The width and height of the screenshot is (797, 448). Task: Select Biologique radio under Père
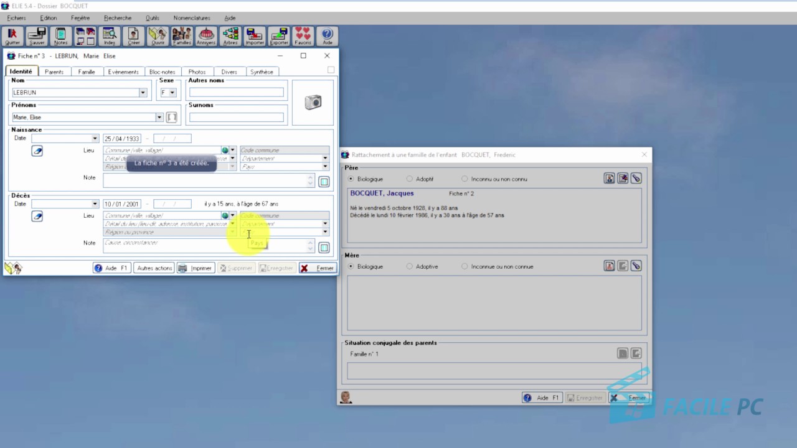point(351,179)
